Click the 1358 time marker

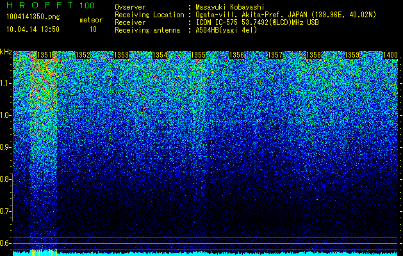(314, 55)
